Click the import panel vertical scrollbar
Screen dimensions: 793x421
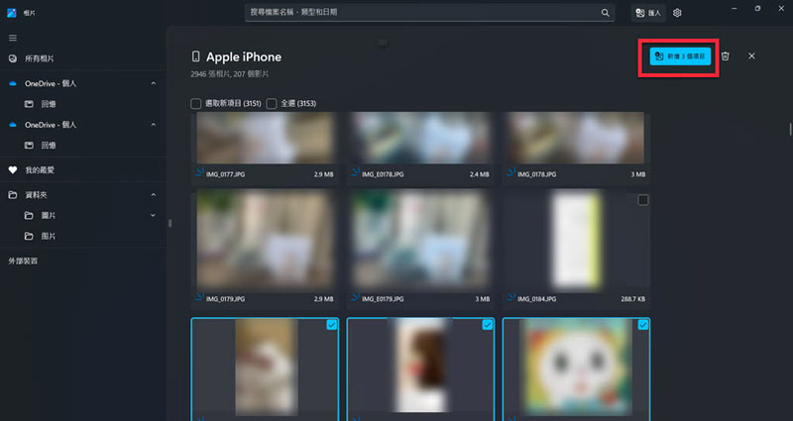click(790, 129)
